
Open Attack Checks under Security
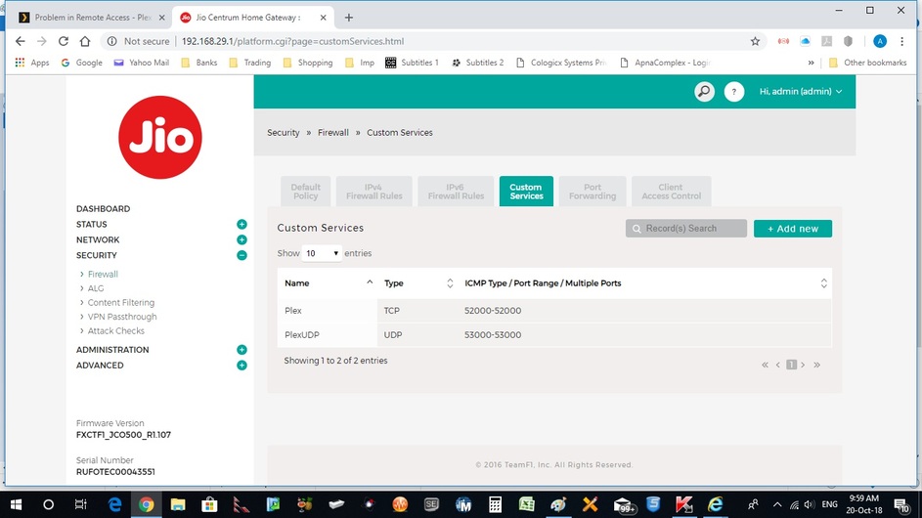115,330
